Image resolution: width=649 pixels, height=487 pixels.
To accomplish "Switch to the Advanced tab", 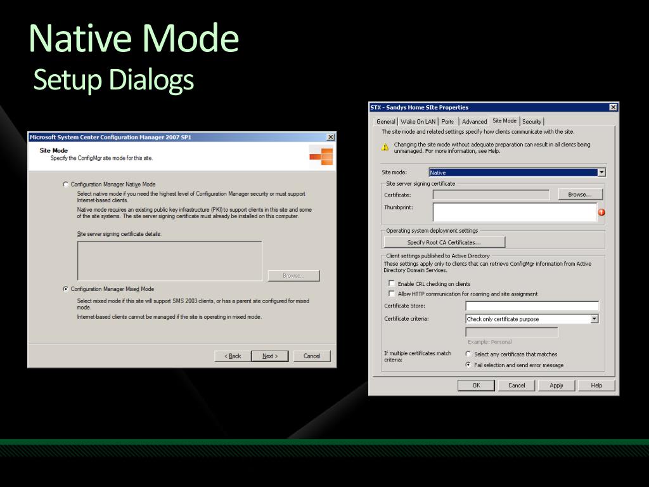I will [x=474, y=122].
